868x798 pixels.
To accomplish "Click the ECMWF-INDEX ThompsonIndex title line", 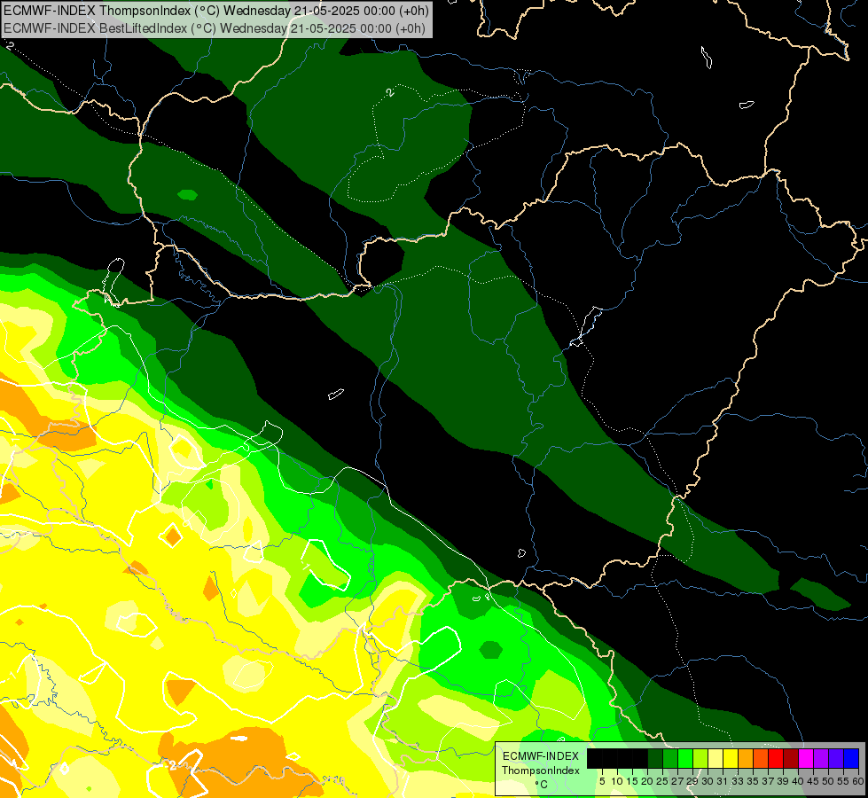I will [215, 11].
